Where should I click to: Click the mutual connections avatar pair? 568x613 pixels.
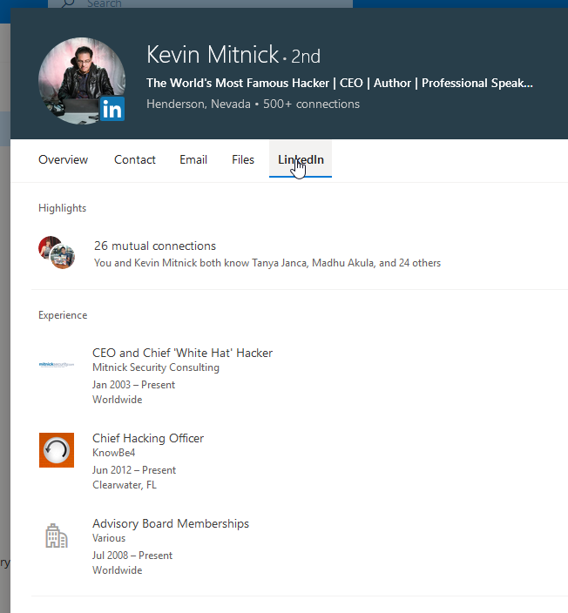57,253
